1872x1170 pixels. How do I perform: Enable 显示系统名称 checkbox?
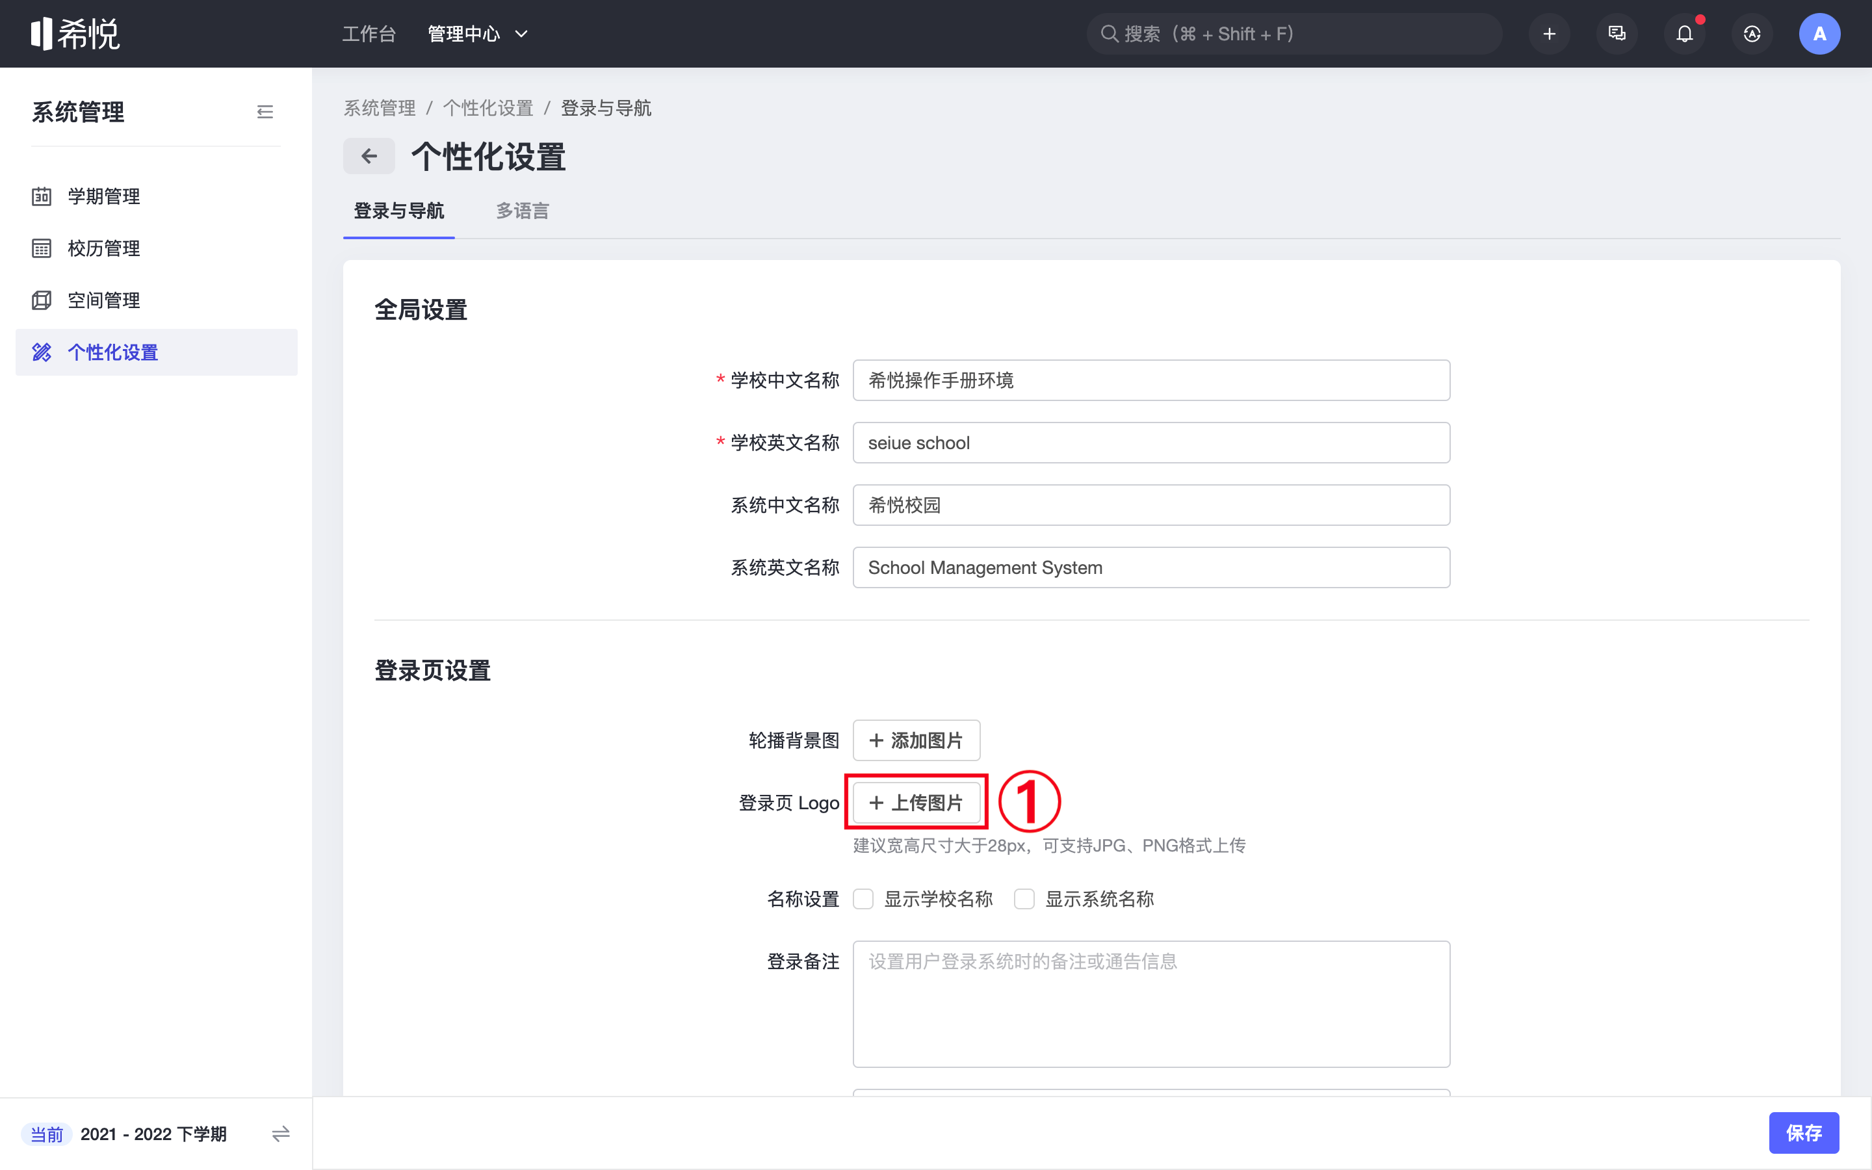[1024, 899]
